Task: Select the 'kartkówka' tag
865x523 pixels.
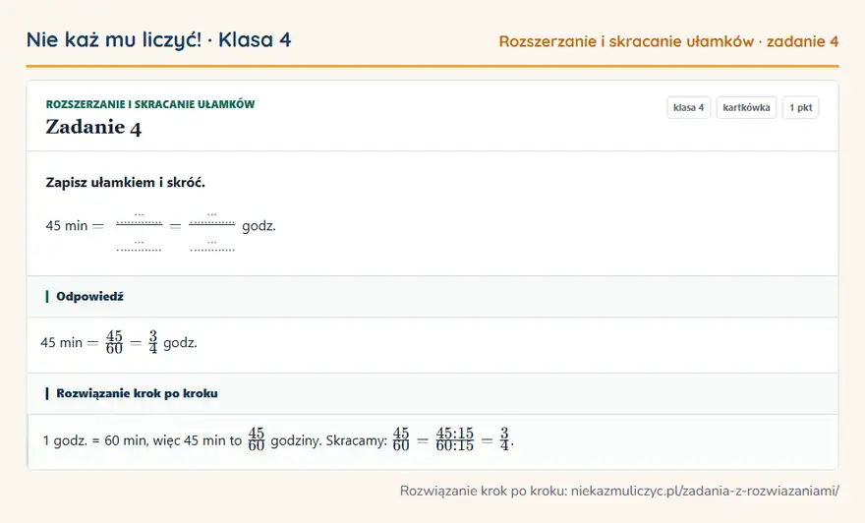Action: coord(746,107)
